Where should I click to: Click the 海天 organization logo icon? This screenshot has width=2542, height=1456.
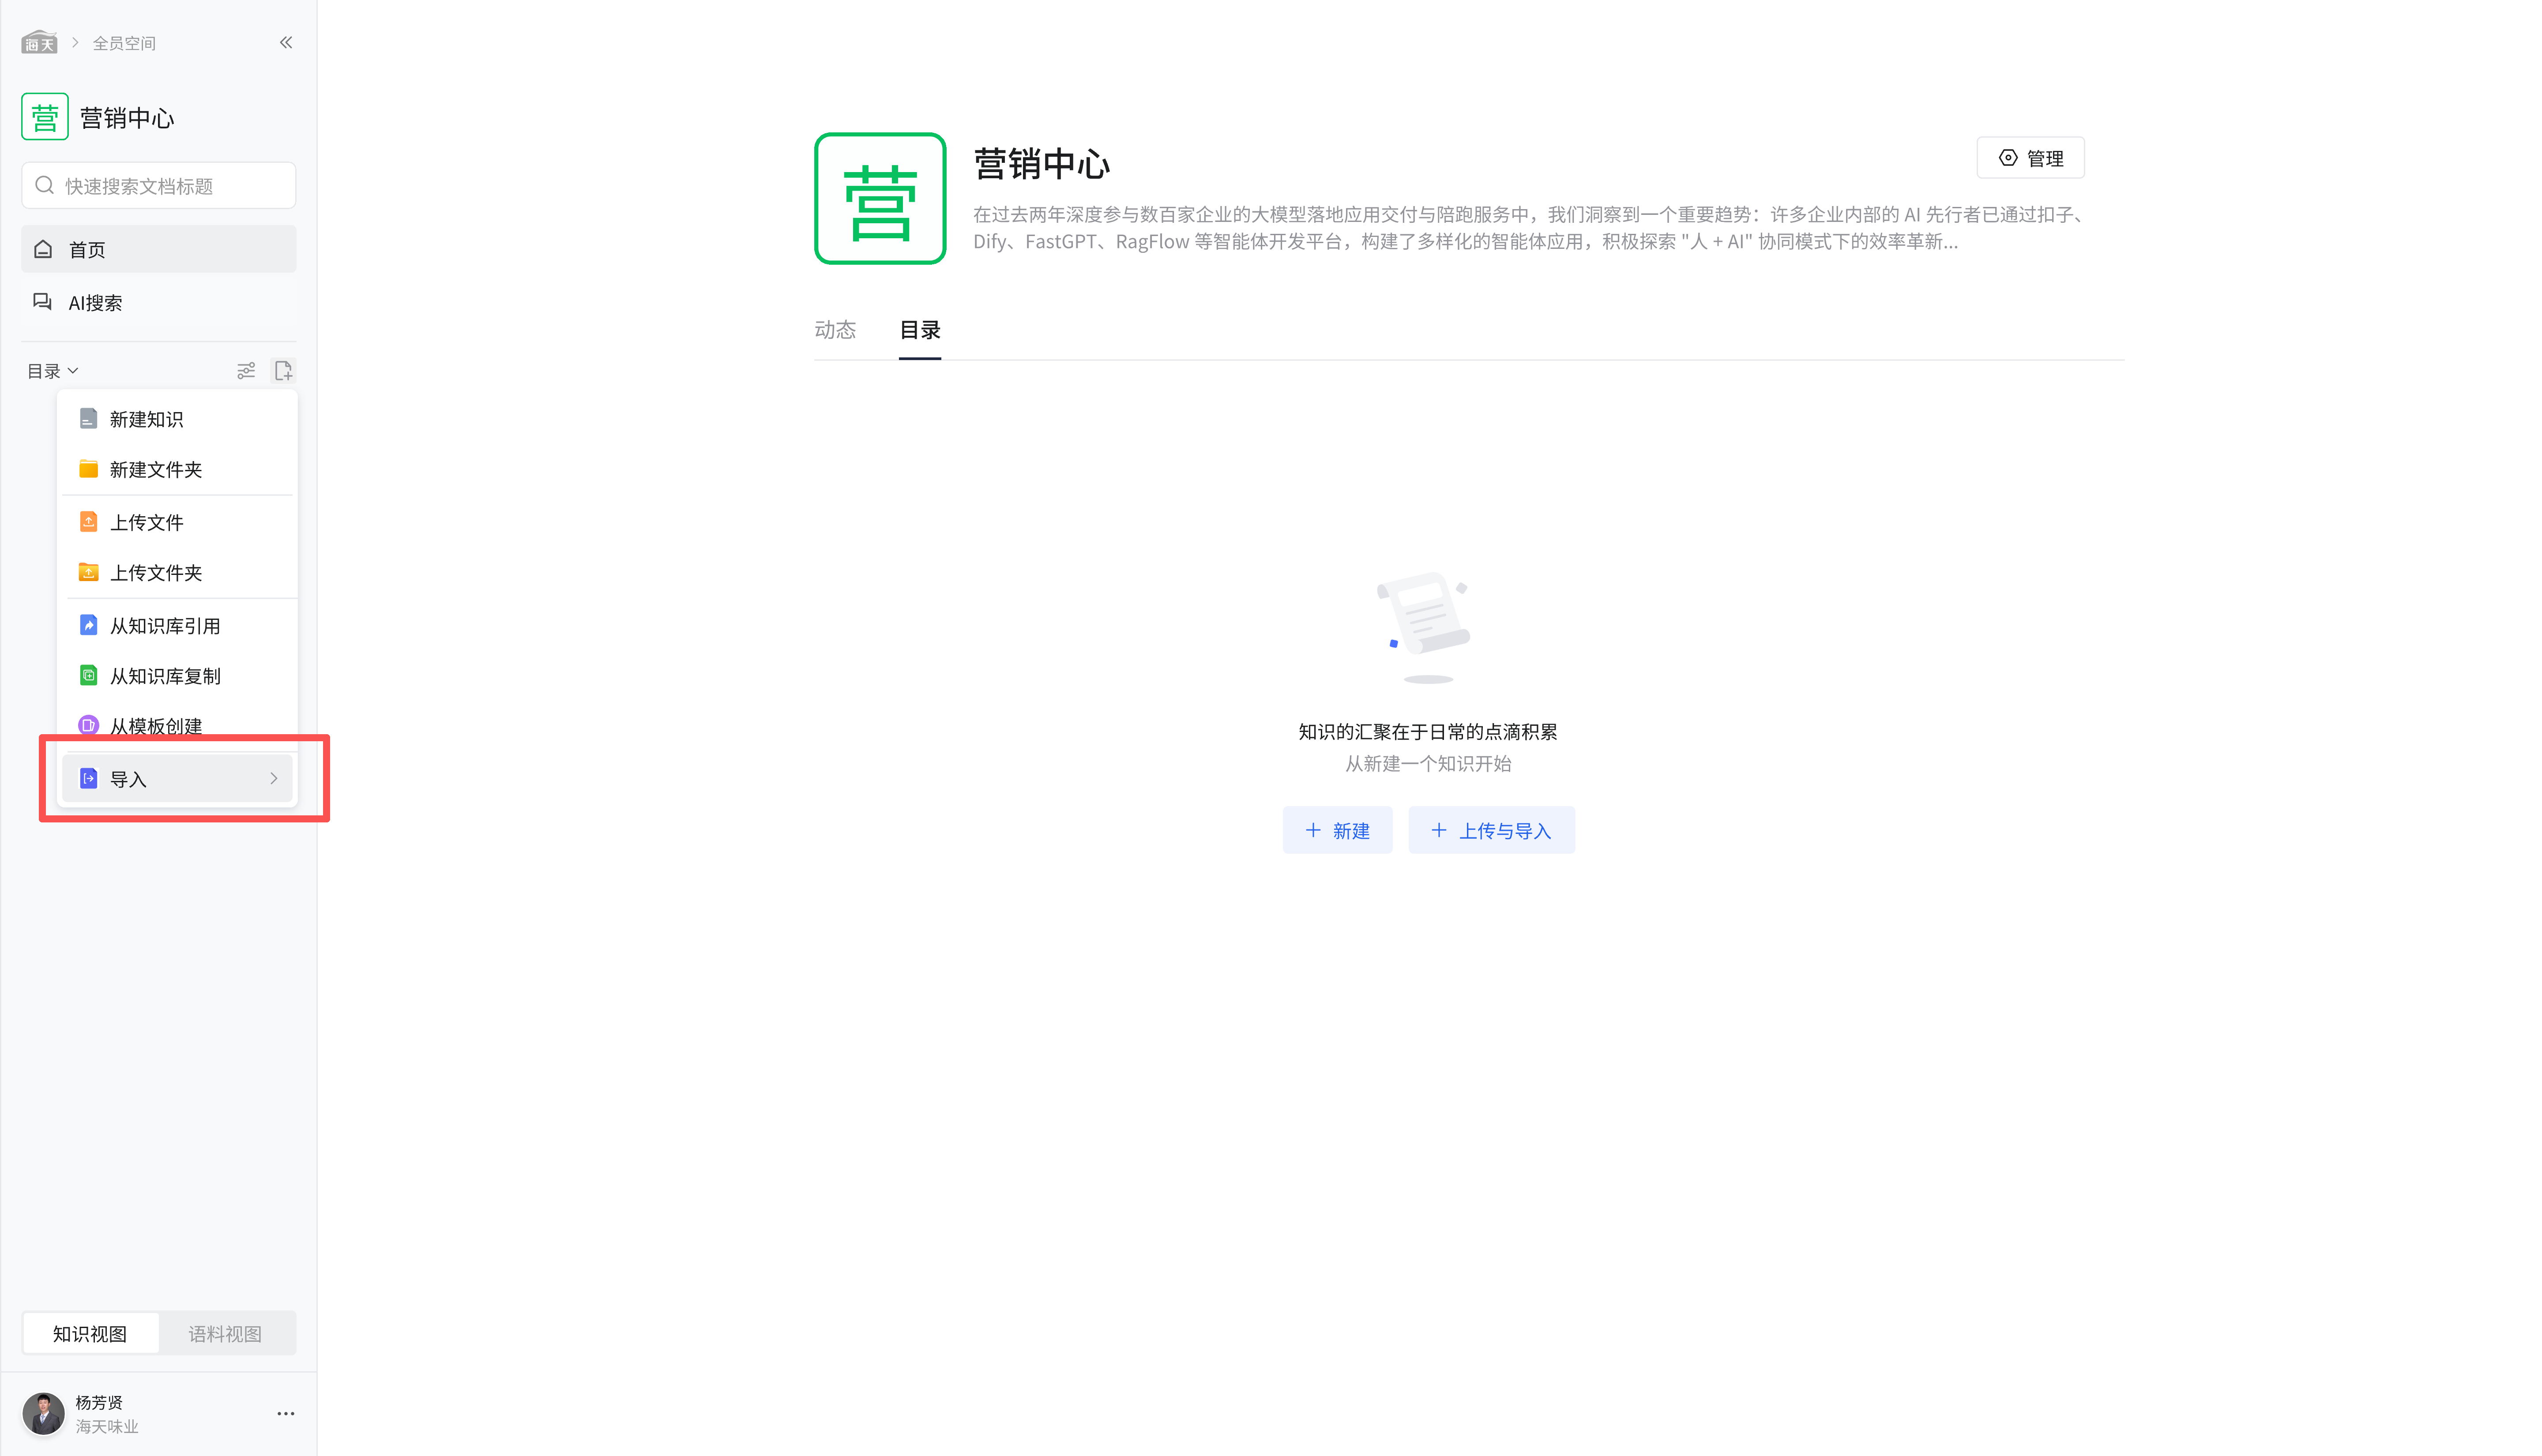point(39,43)
